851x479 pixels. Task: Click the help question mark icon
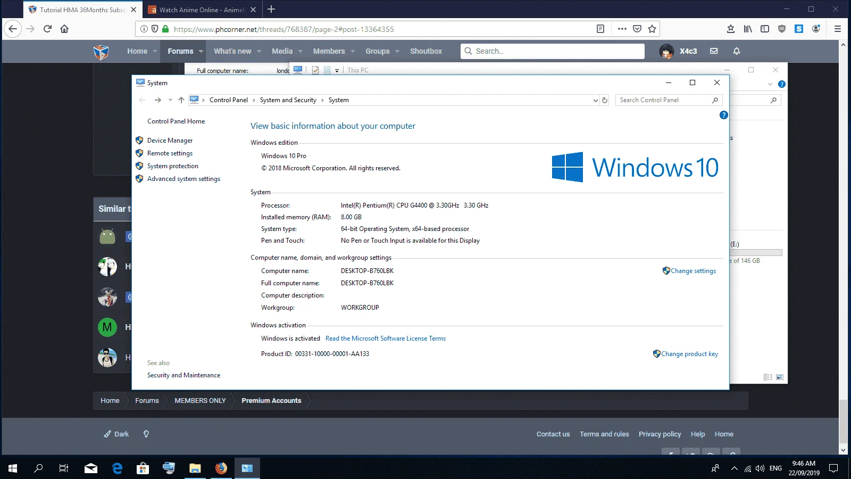pyautogui.click(x=723, y=115)
